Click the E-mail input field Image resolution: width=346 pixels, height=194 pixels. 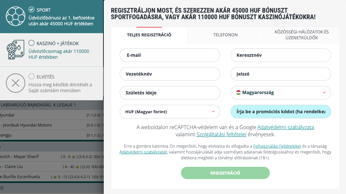click(x=170, y=55)
